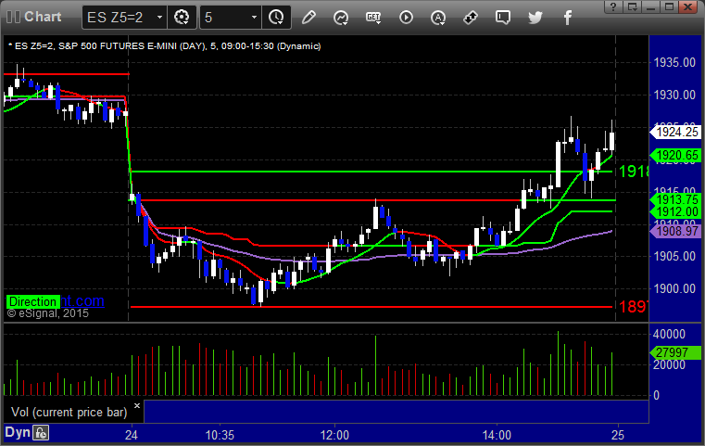Click the 1900.00 price axis label

click(674, 288)
